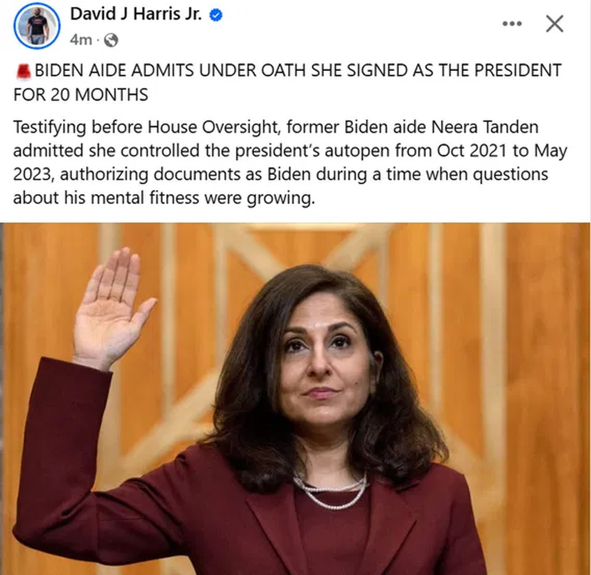Open the David J Harris Jr. name link
591x575 pixels.
pyautogui.click(x=136, y=14)
